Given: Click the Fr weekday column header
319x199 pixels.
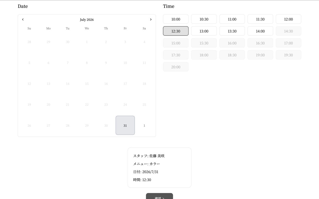Looking at the screenshot, I should tap(125, 28).
